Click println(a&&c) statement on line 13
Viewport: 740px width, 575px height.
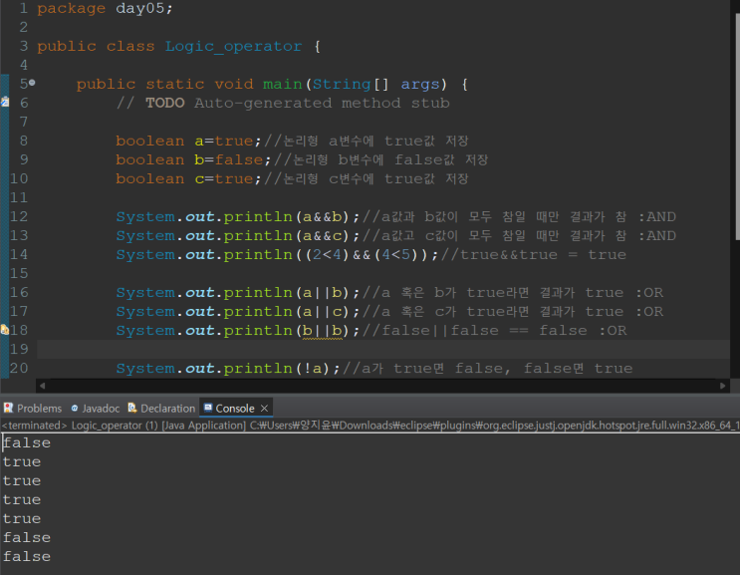(x=238, y=235)
